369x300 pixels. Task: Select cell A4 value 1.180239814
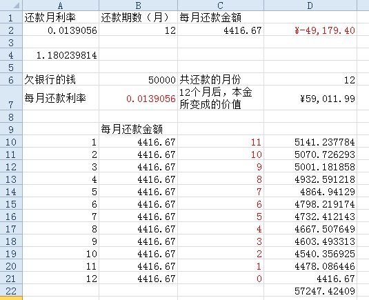tap(61, 55)
